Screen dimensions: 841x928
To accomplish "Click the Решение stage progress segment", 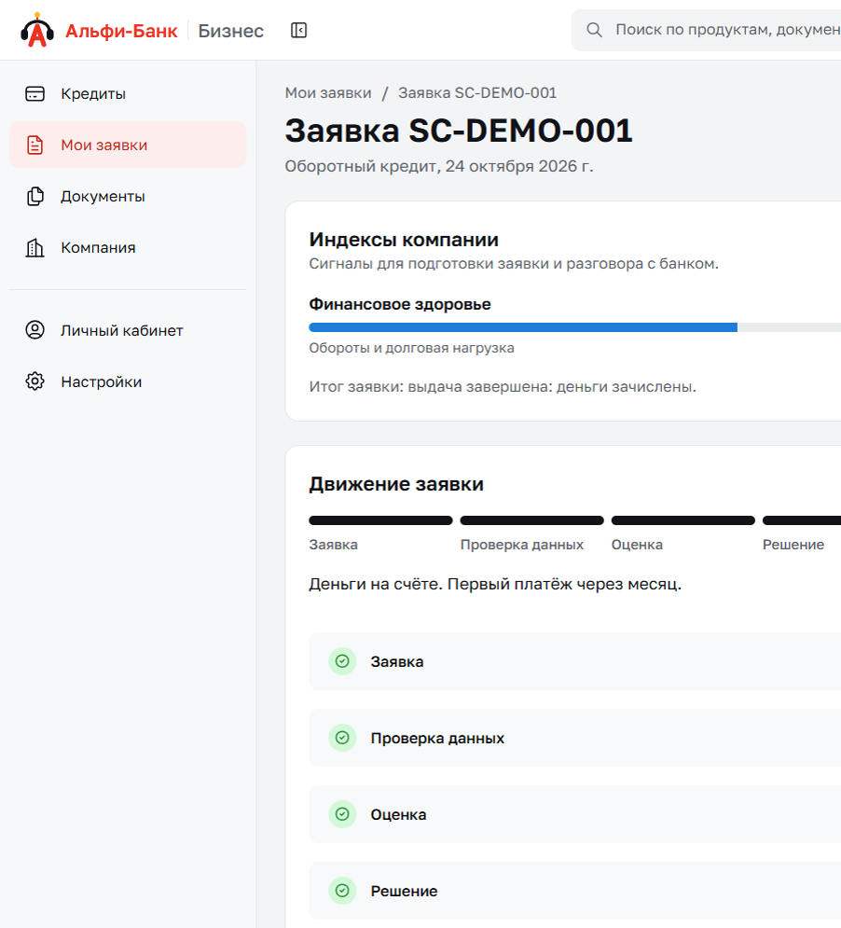I will pos(802,520).
